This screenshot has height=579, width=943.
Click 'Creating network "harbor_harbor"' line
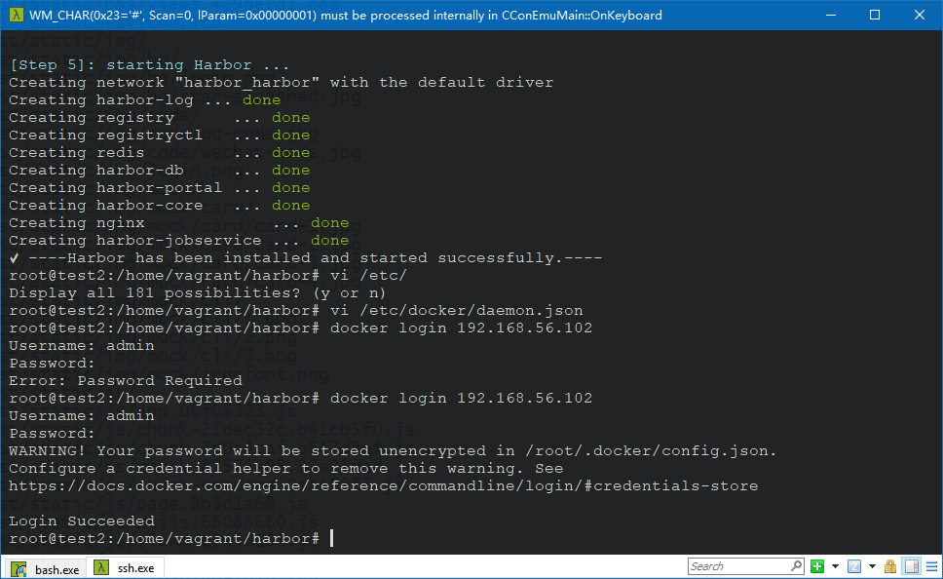[x=281, y=82]
